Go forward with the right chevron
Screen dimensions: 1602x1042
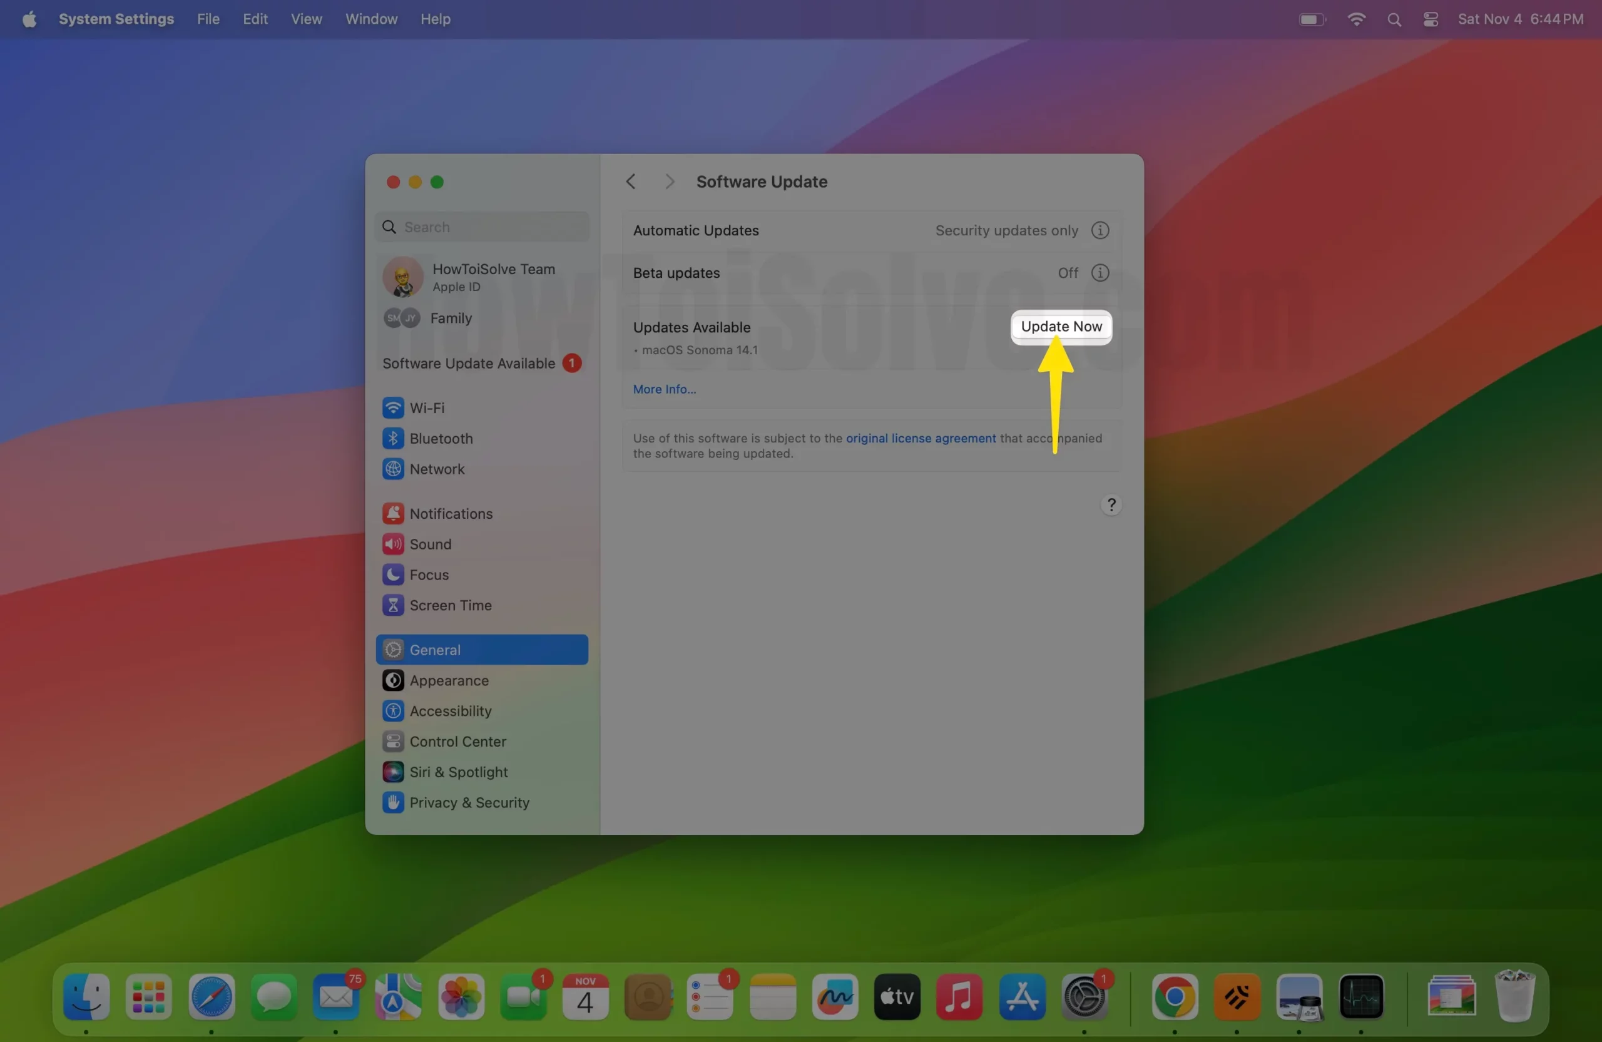pos(669,181)
